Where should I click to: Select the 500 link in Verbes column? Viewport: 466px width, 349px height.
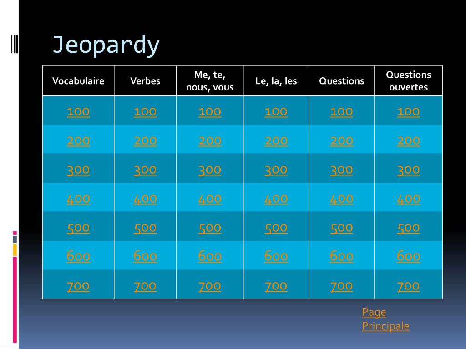point(145,228)
